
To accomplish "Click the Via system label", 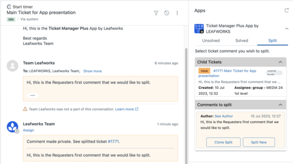I will point(29,19).
